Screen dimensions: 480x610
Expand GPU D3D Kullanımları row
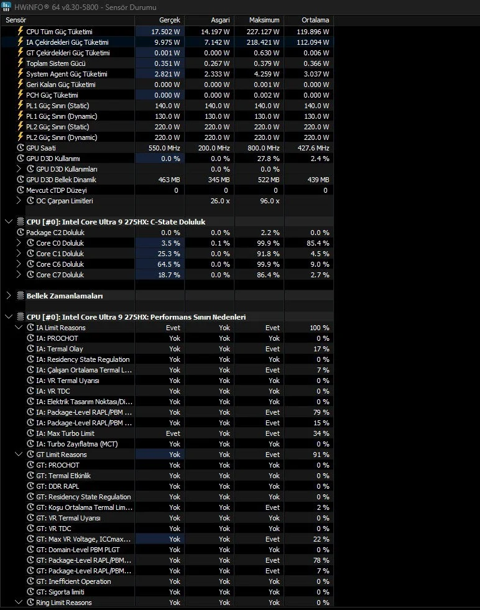point(18,169)
